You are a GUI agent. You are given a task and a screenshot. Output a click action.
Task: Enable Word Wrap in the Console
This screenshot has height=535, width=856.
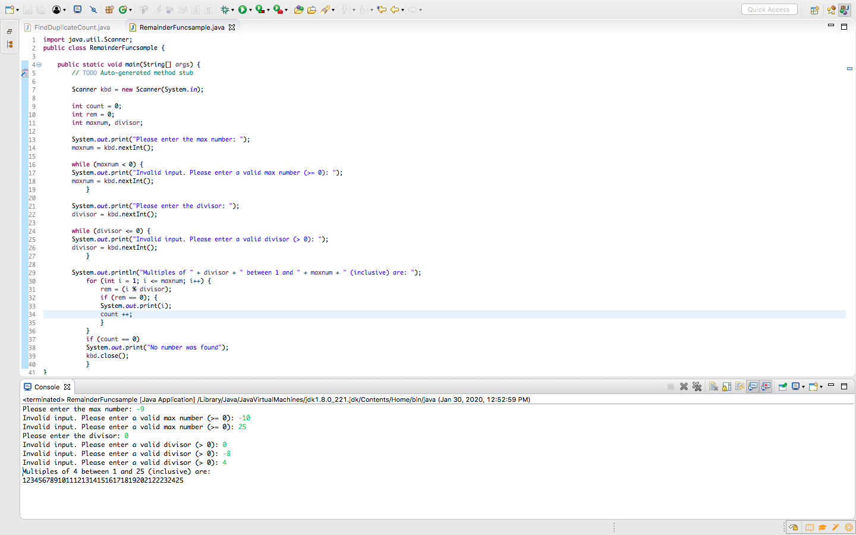point(739,386)
